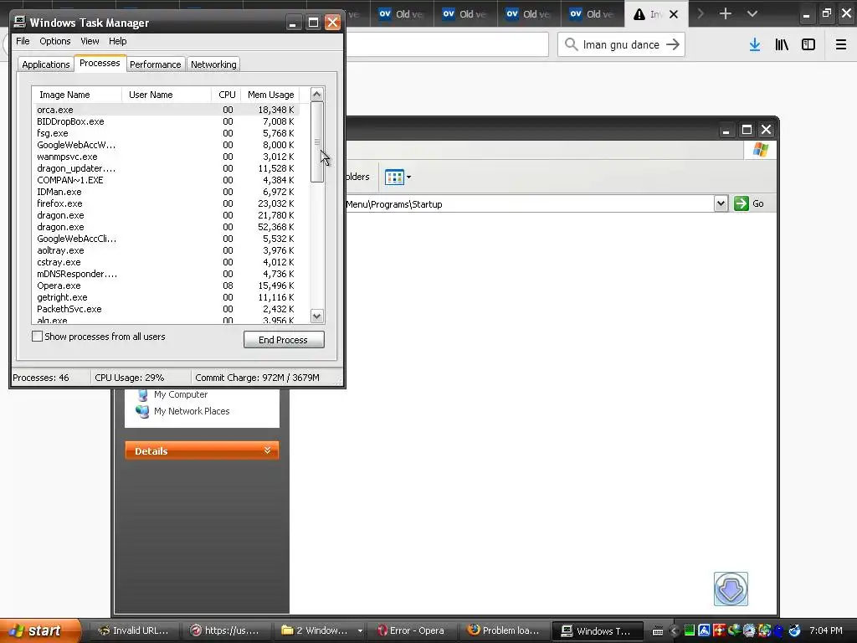Open the Invalid URL taskbar button

pos(134,631)
